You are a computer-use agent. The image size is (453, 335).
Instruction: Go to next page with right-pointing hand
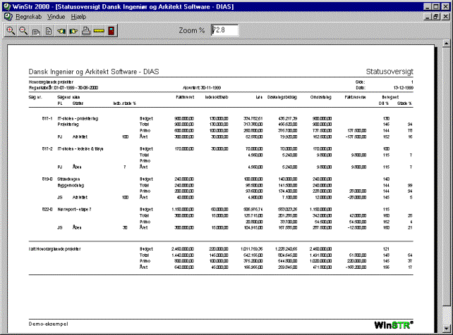73,30
